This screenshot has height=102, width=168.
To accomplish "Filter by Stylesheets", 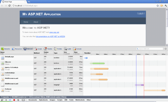I will tap(43, 100).
